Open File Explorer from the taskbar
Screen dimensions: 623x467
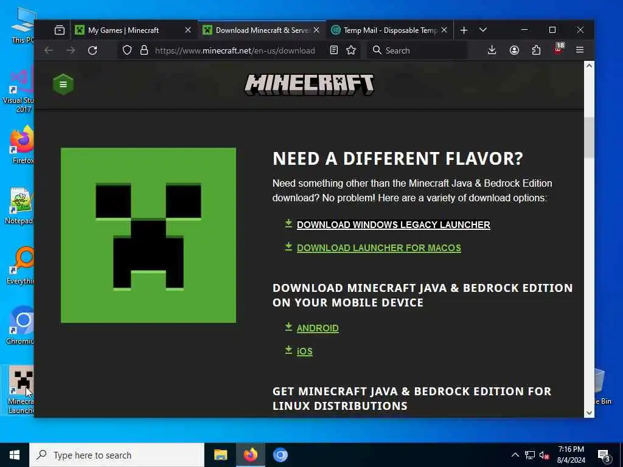(x=220, y=455)
